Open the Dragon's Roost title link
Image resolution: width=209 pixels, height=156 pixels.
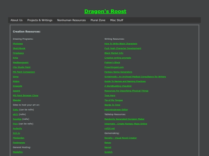[105, 12]
